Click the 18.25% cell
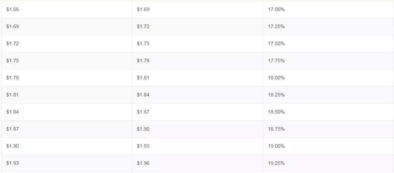 (x=276, y=95)
